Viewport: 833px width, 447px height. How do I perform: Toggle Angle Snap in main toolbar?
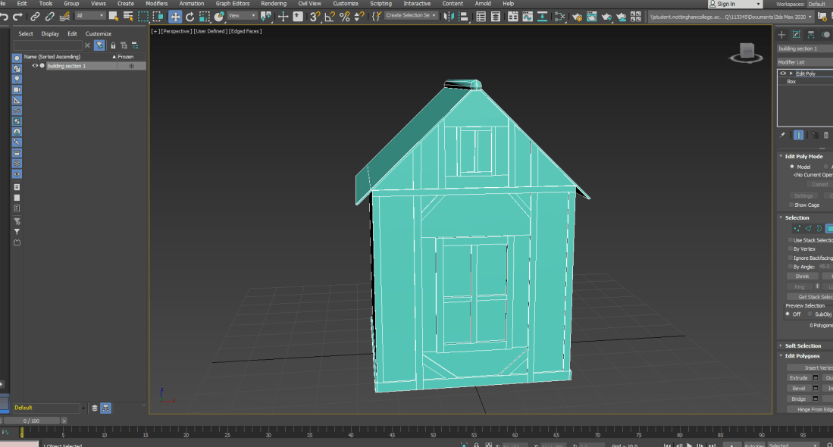click(330, 16)
